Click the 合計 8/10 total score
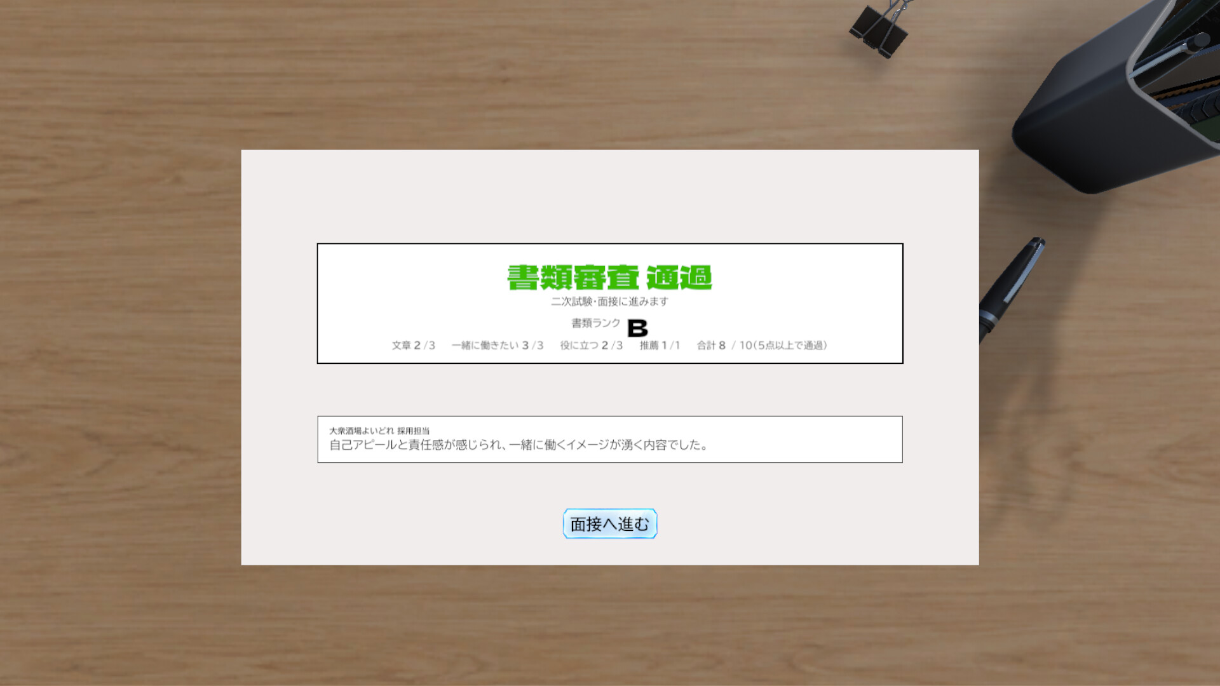 [762, 346]
